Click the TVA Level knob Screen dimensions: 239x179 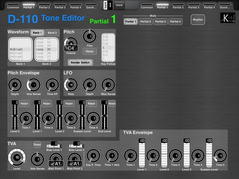coord(17,158)
